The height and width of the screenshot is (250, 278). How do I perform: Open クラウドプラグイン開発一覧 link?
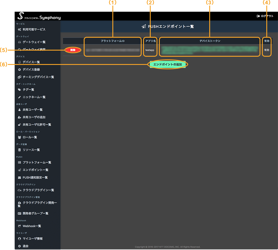tap(37, 204)
